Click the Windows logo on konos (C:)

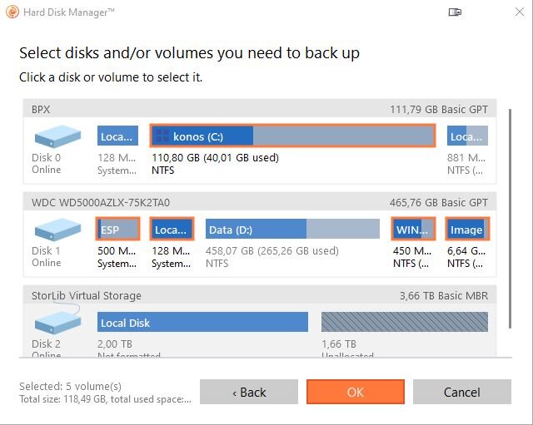(162, 136)
